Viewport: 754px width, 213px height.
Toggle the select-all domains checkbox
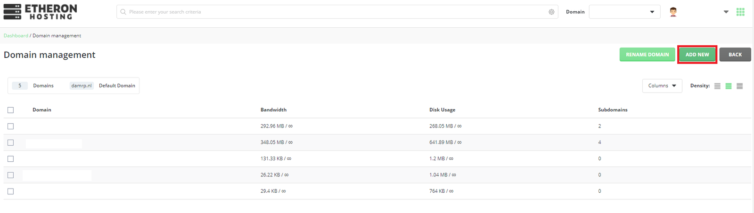click(x=11, y=110)
